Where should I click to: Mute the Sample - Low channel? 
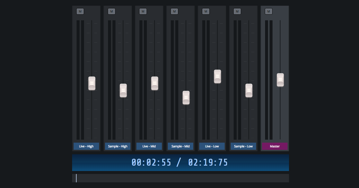tap(237, 11)
